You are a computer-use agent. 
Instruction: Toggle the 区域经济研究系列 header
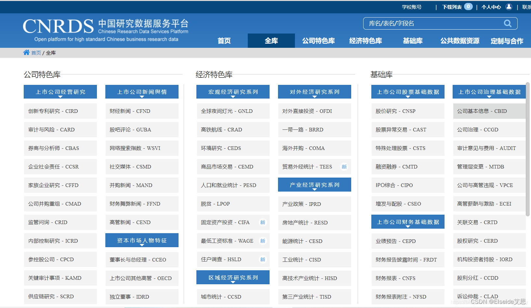pyautogui.click(x=233, y=277)
